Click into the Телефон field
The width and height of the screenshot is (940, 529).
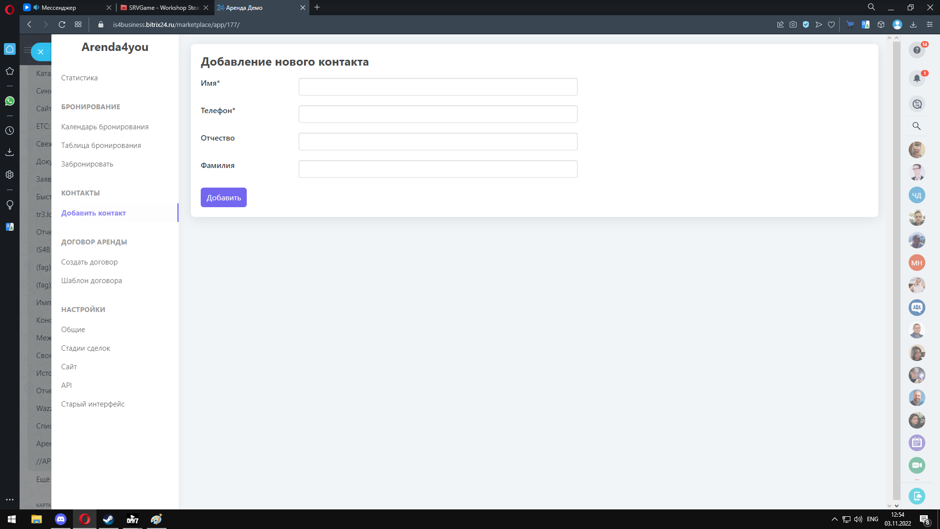tap(438, 114)
